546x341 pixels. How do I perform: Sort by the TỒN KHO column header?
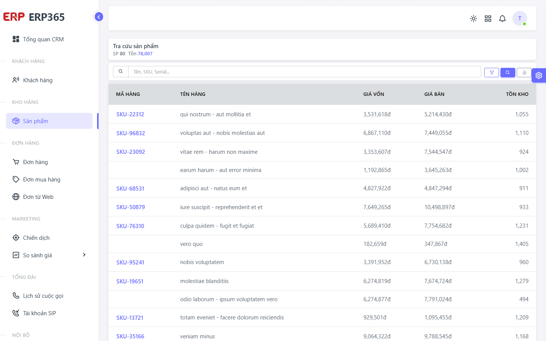pyautogui.click(x=517, y=94)
